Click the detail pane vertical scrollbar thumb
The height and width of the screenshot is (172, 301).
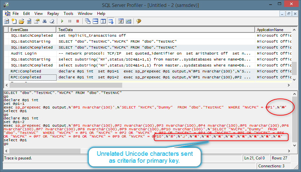[294, 119]
